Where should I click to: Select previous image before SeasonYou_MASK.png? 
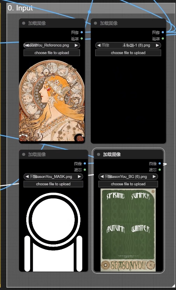(x=27, y=176)
